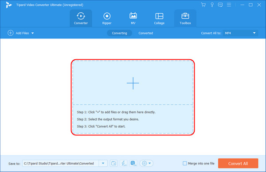Open the output folder icon
Image resolution: width=266 pixels, height=172 pixels.
[x=113, y=163]
